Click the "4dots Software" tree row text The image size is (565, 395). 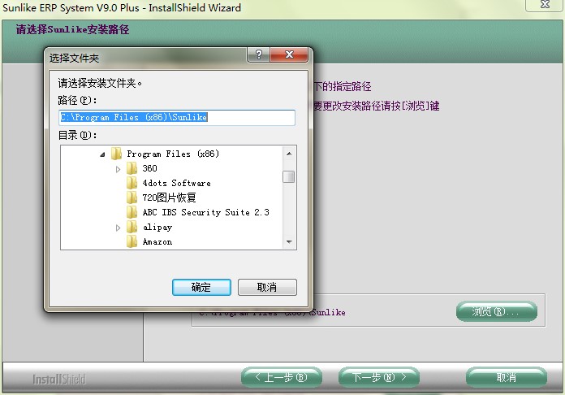pos(177,183)
